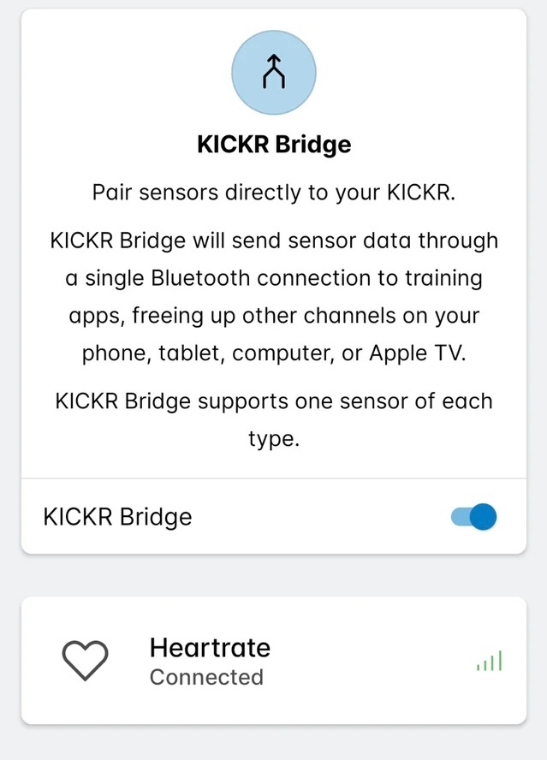Tap the heart outline icon
This screenshot has height=760, width=547.
[x=86, y=661]
